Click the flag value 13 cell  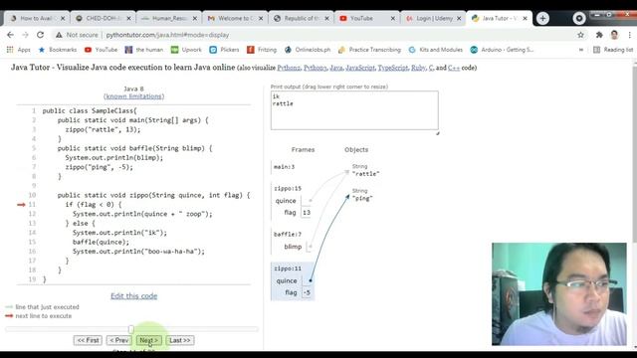pyautogui.click(x=307, y=212)
